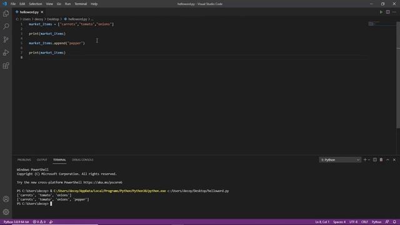
Task: Open the Go menu
Action: (x=59, y=4)
